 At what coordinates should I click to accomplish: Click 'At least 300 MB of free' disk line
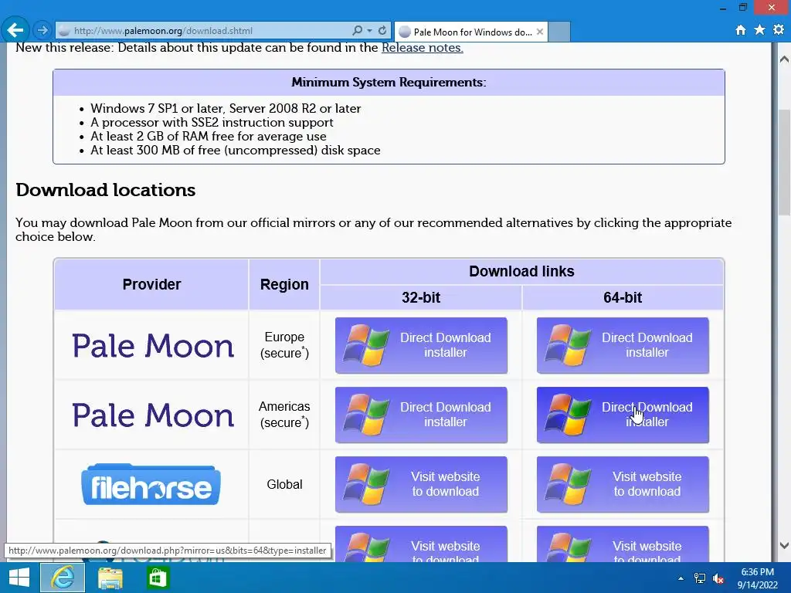(x=235, y=151)
